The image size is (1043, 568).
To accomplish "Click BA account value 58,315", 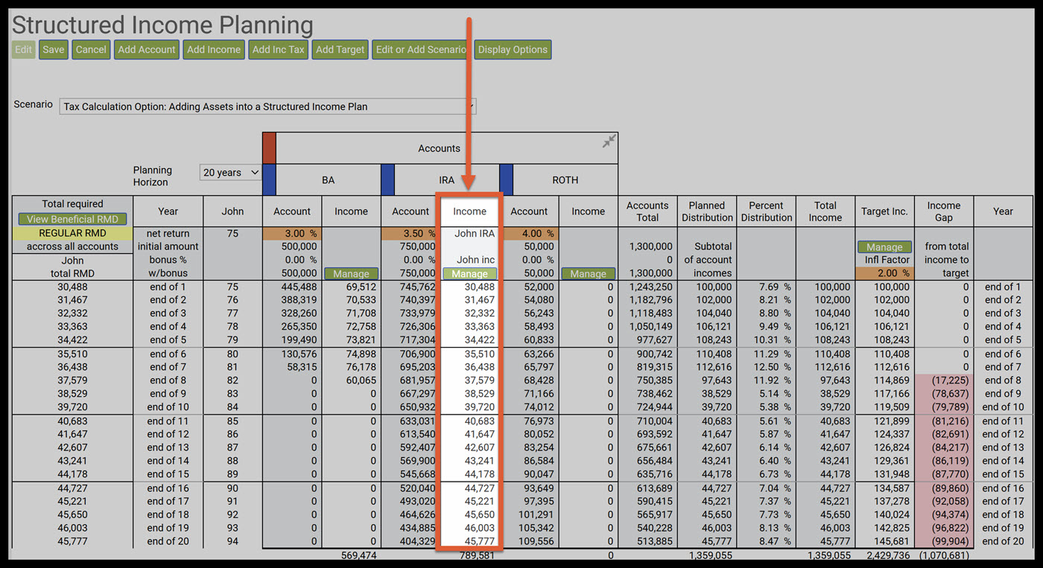I will [x=300, y=367].
